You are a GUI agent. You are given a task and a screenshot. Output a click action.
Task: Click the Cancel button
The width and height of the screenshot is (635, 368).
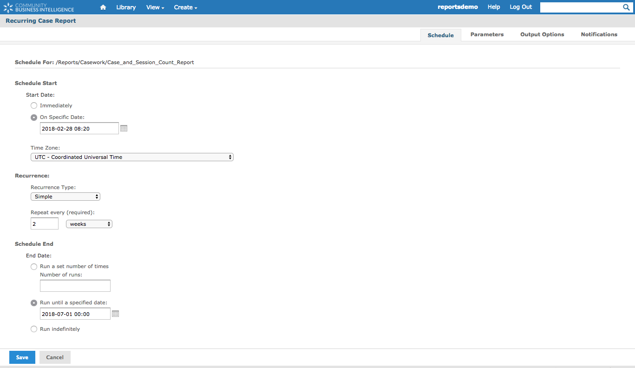(55, 357)
